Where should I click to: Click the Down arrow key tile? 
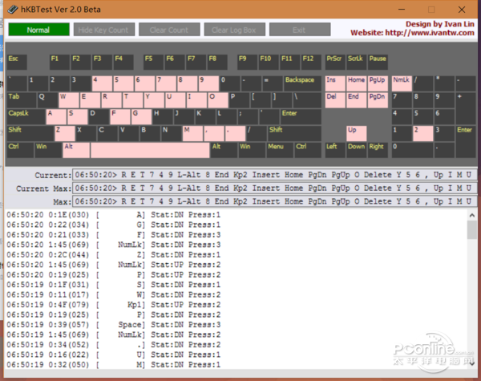tap(357, 150)
